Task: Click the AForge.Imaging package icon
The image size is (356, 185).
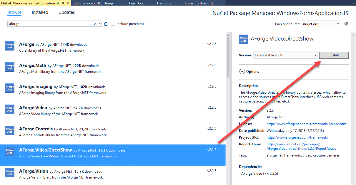Action: (x=10, y=88)
